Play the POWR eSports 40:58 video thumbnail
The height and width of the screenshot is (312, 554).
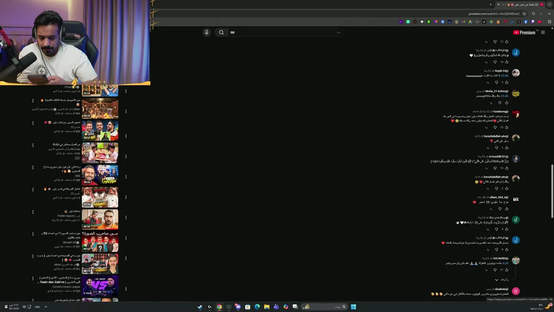pos(100,219)
